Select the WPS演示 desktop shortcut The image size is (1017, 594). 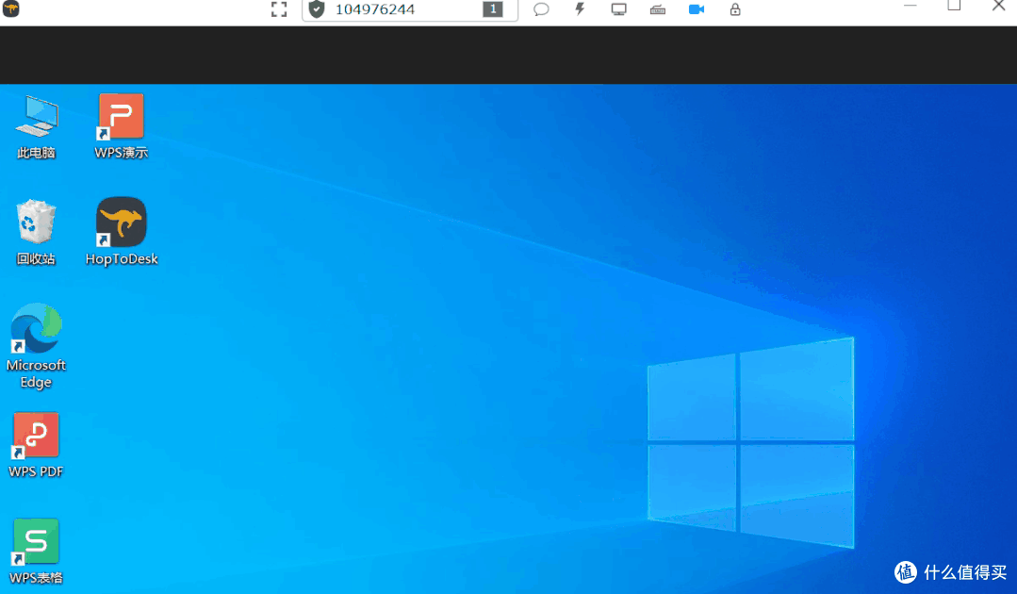click(x=122, y=126)
